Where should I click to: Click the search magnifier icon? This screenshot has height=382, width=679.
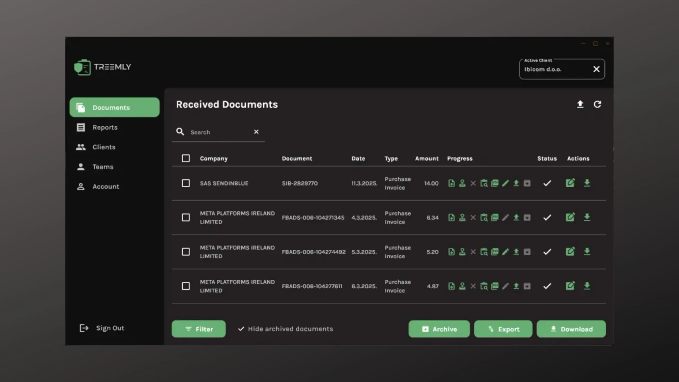180,132
